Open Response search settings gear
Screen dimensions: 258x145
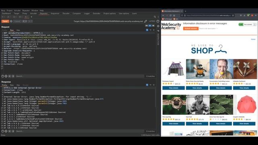(x=6, y=131)
